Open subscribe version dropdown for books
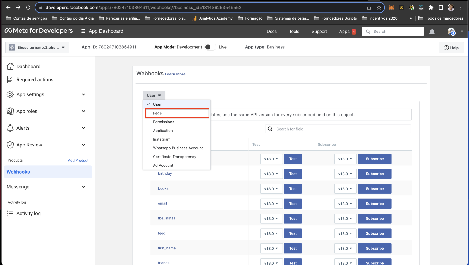 (x=345, y=189)
